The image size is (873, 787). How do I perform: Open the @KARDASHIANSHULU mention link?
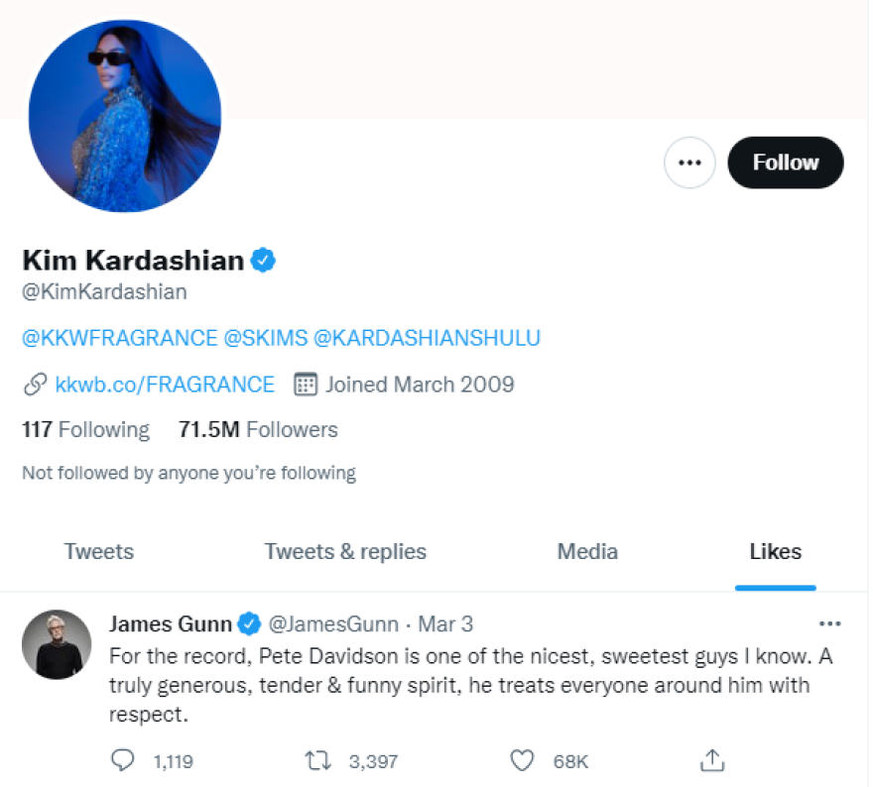pos(427,338)
